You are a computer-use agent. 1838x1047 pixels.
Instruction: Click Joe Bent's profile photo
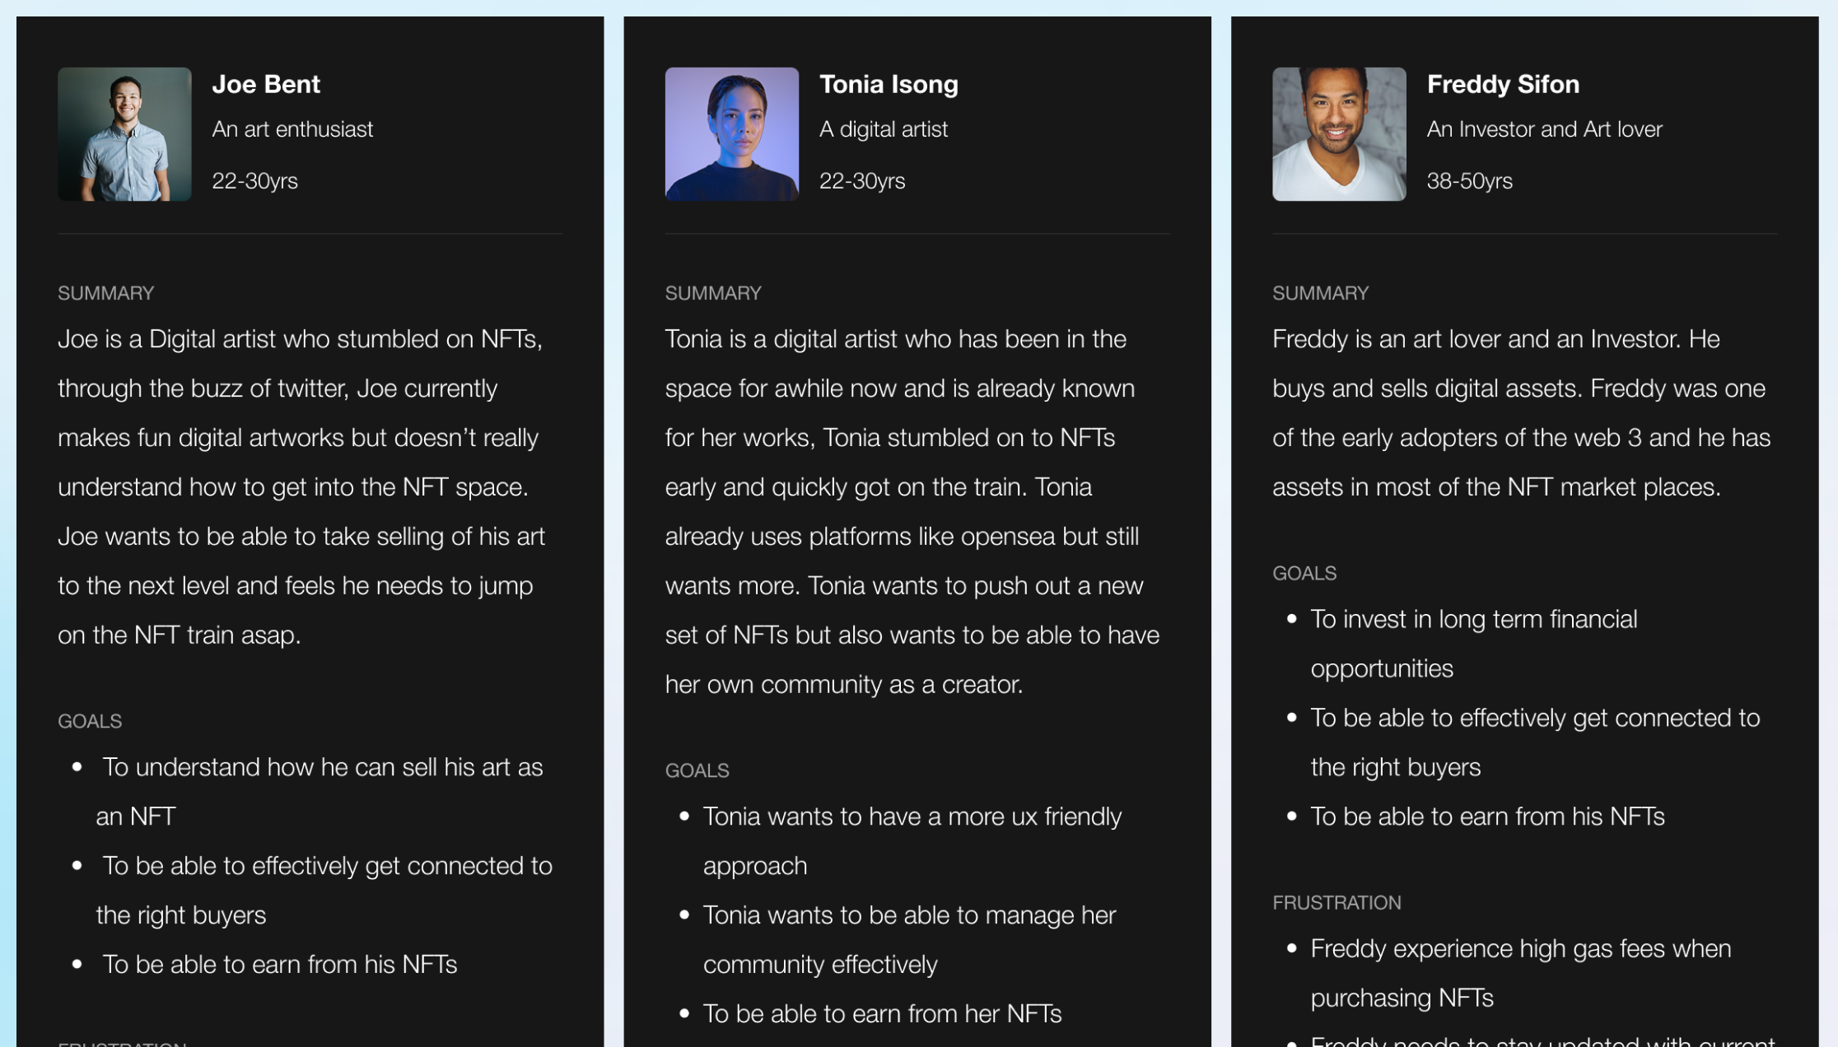pos(124,134)
